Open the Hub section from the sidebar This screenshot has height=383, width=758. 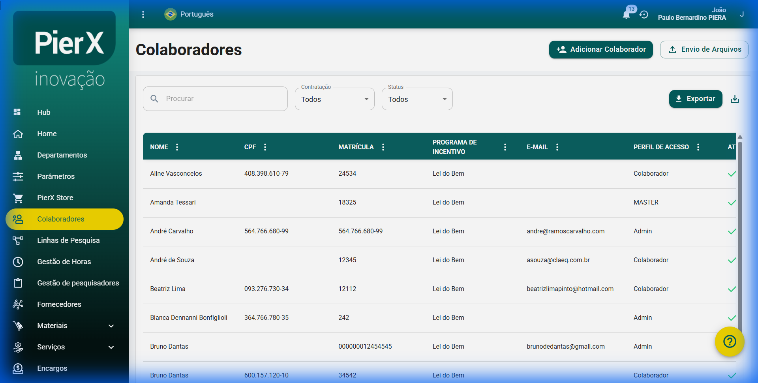pos(44,112)
